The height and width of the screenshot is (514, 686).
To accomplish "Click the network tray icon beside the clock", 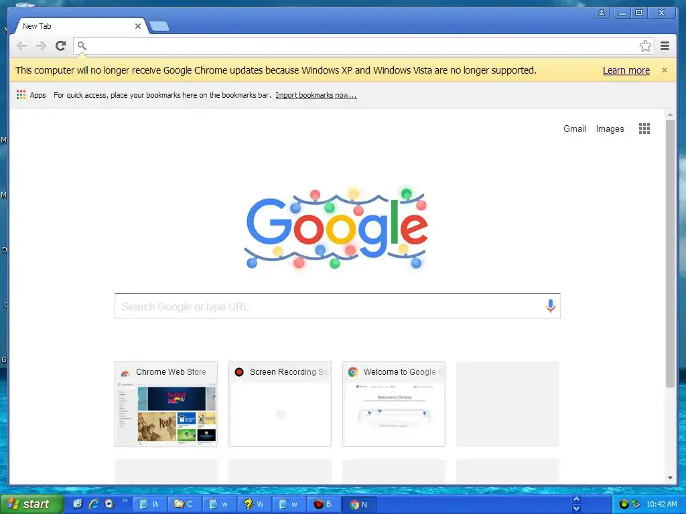I will [x=636, y=504].
